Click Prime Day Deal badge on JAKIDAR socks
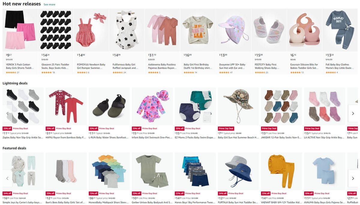 tap(270, 128)
